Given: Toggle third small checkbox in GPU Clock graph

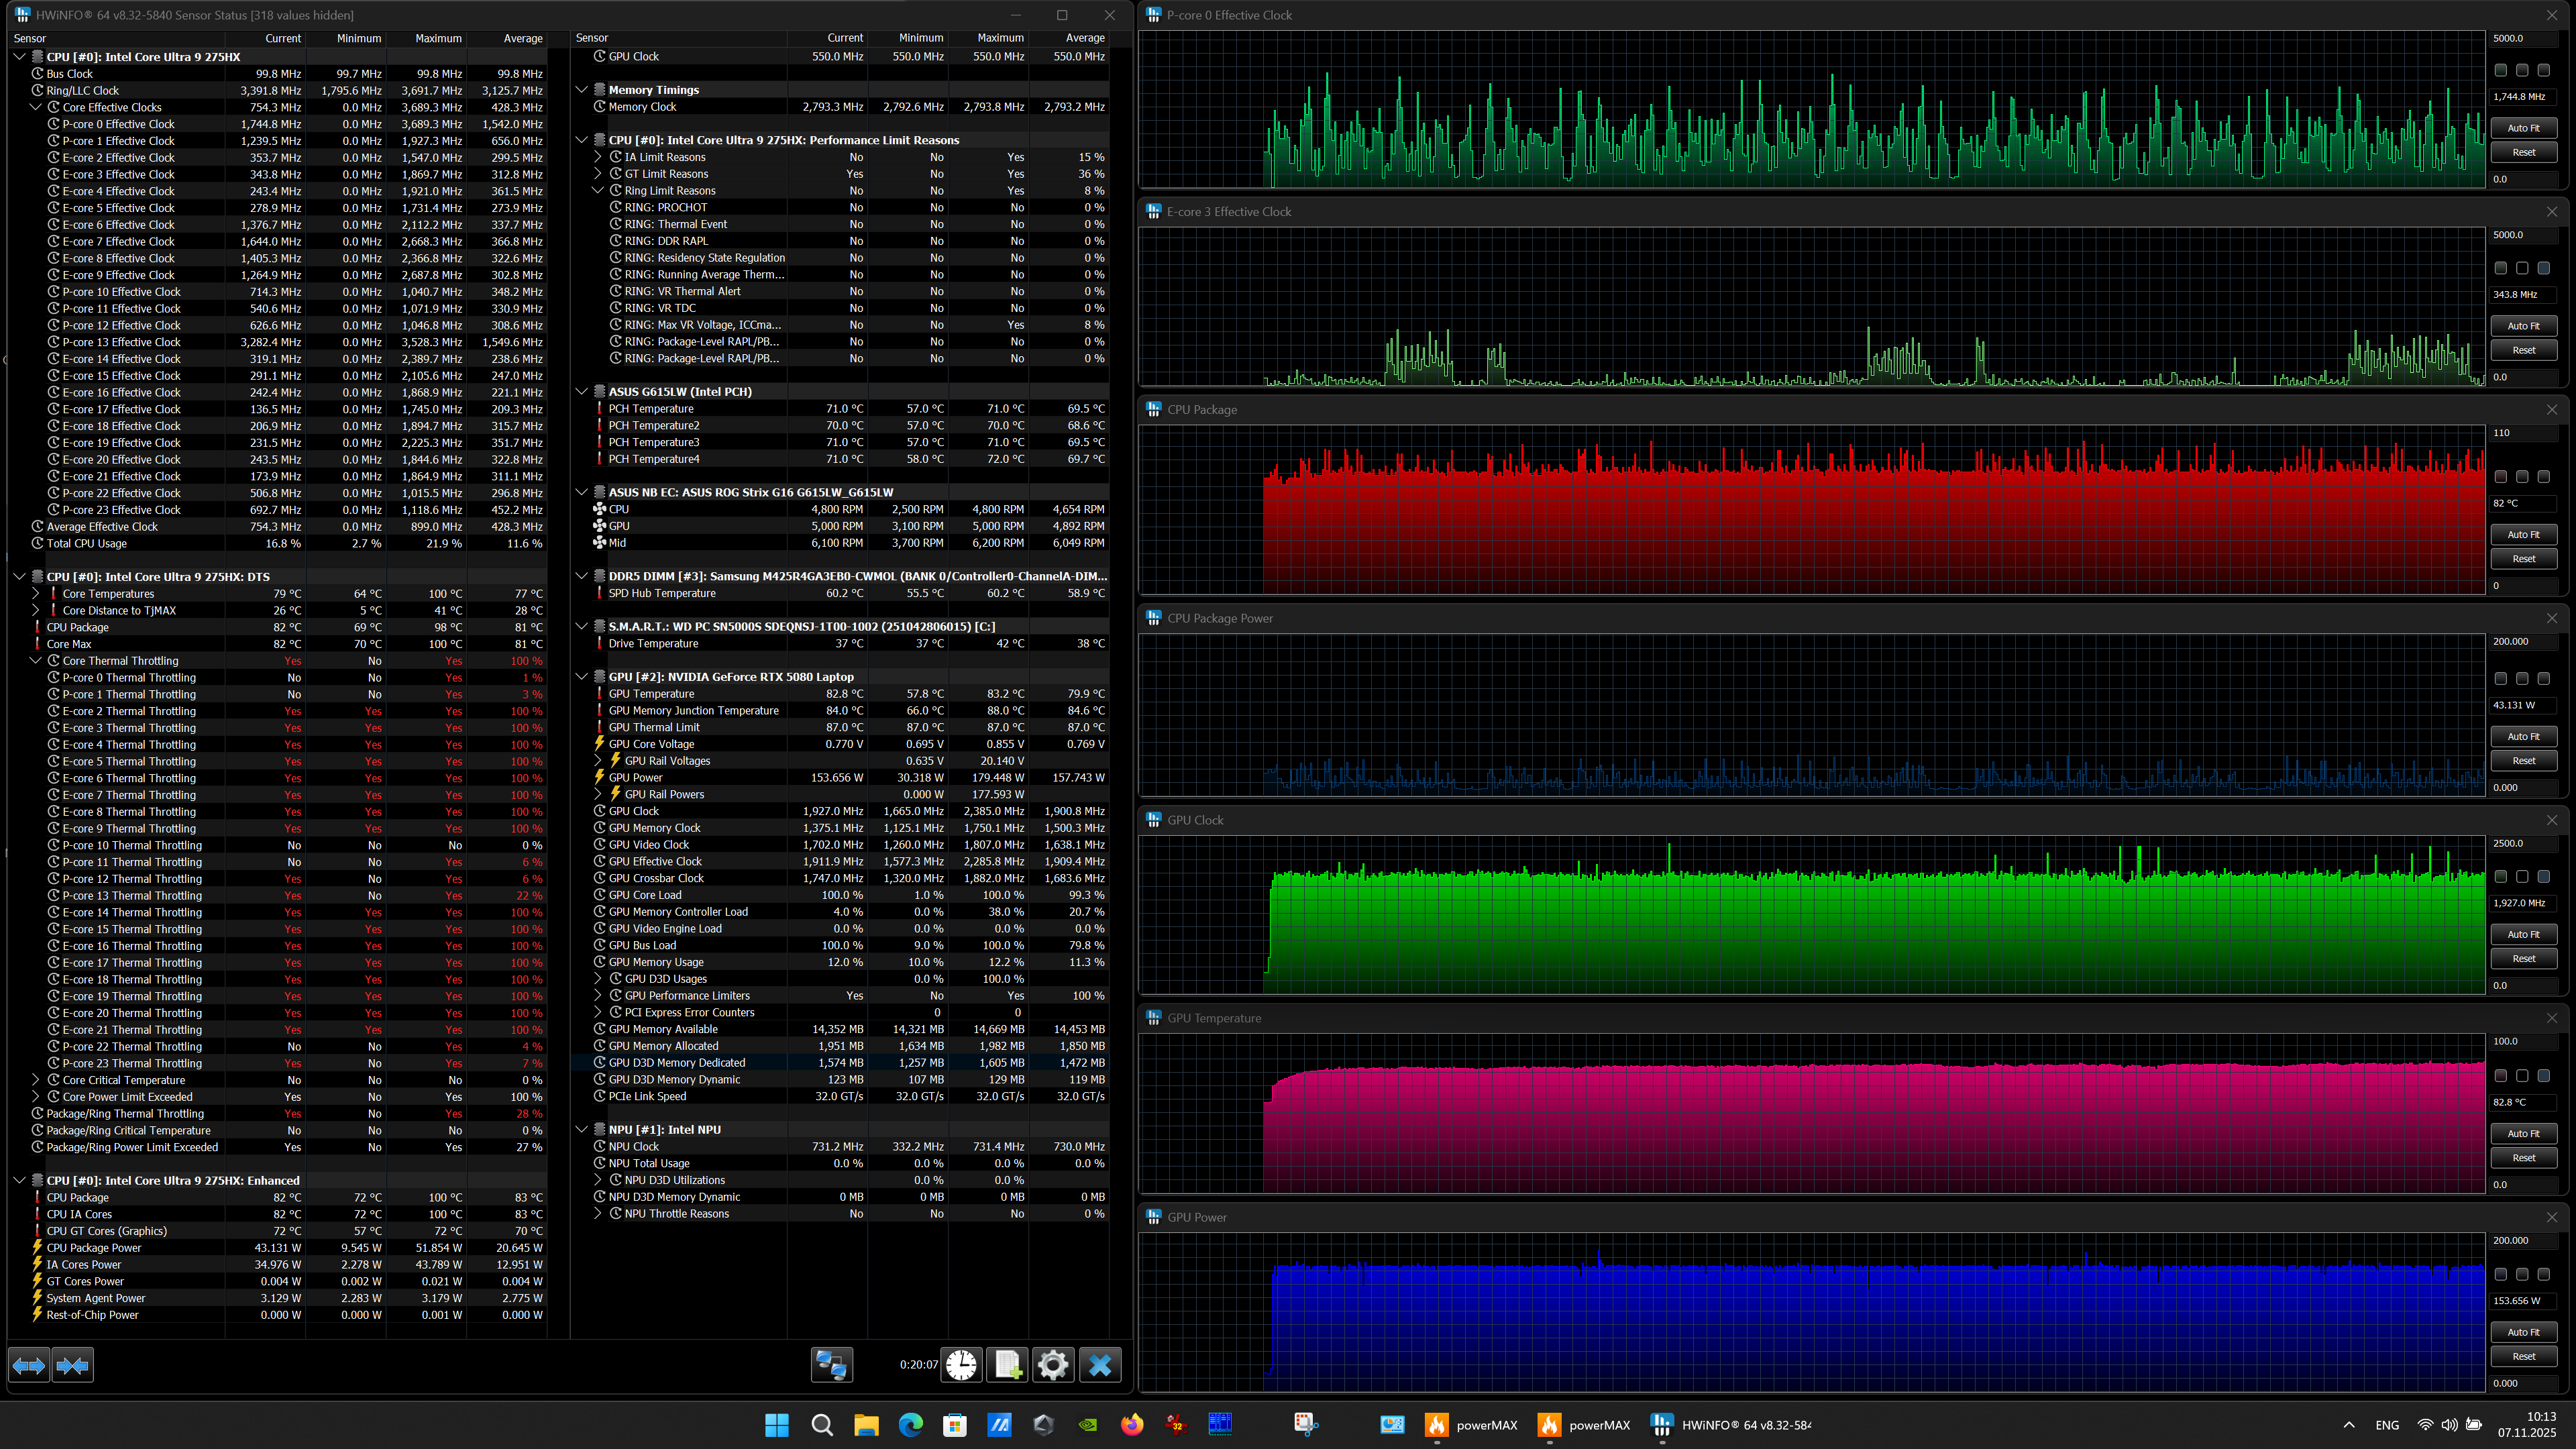Looking at the screenshot, I should pyautogui.click(x=2544, y=877).
